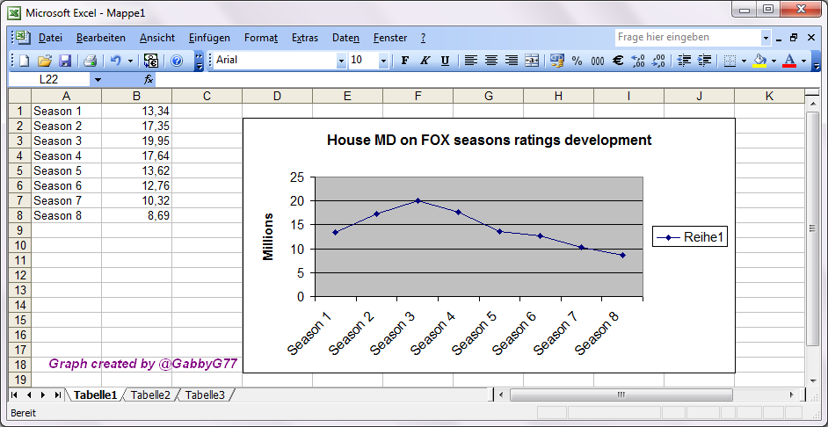
Task: Click the vertical scrollbar thumb
Action: [x=812, y=228]
